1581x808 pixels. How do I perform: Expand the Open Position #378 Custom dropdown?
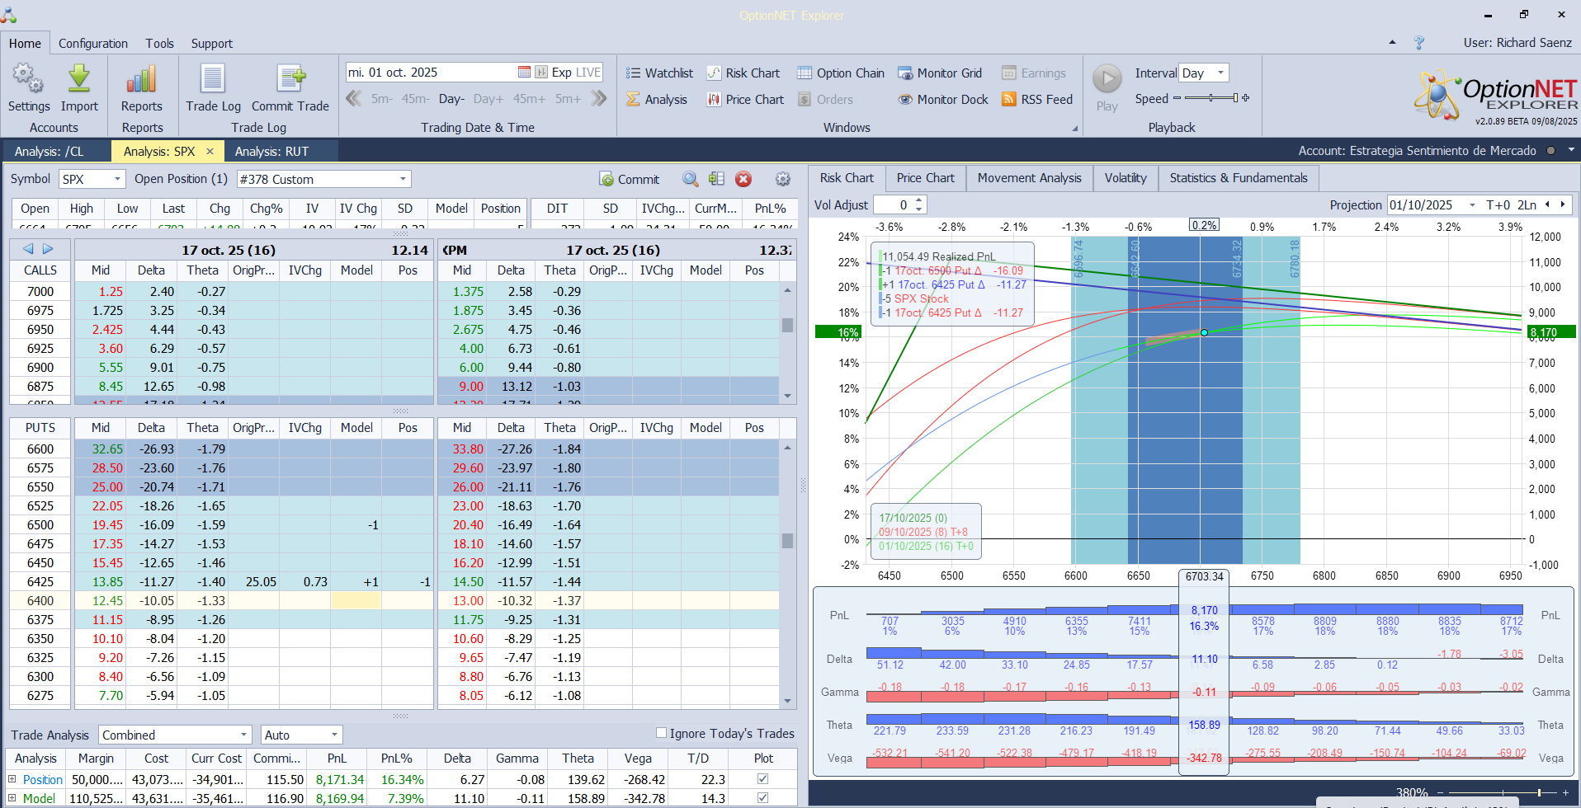pos(403,179)
